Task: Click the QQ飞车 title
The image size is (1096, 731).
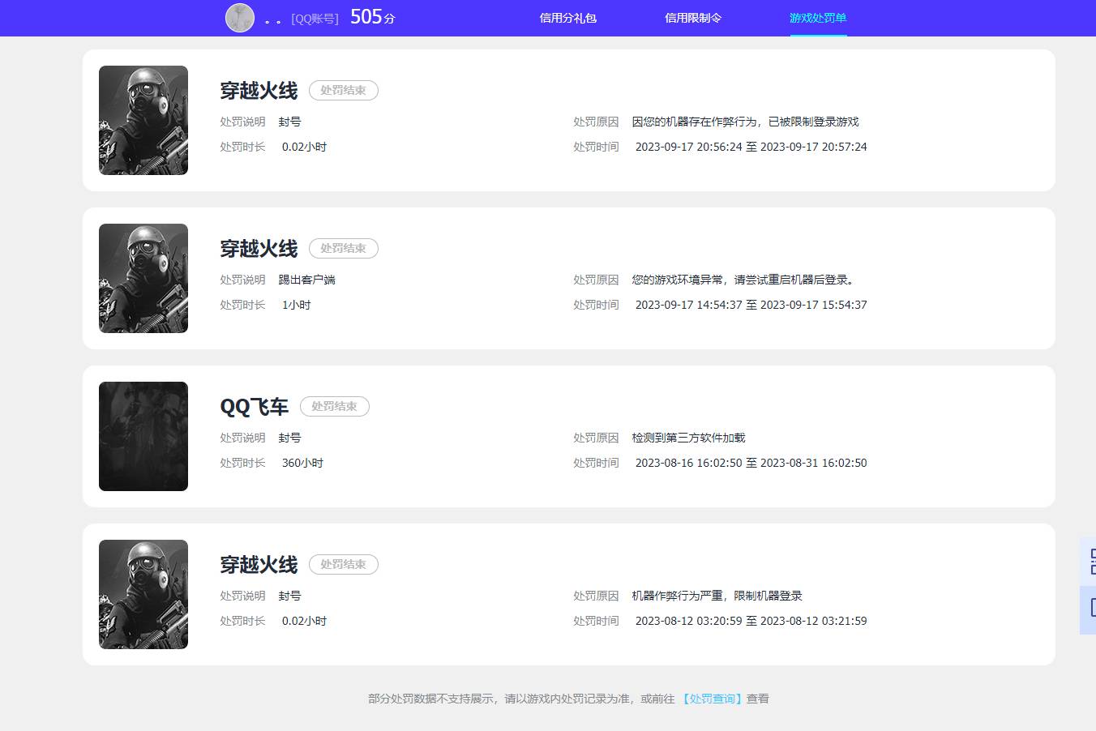Action: point(255,406)
